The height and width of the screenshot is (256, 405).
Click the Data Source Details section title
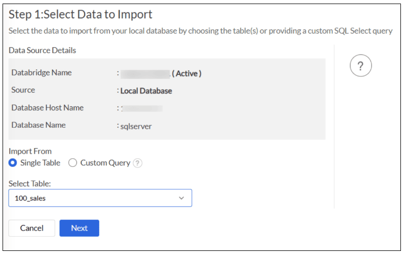tap(42, 50)
